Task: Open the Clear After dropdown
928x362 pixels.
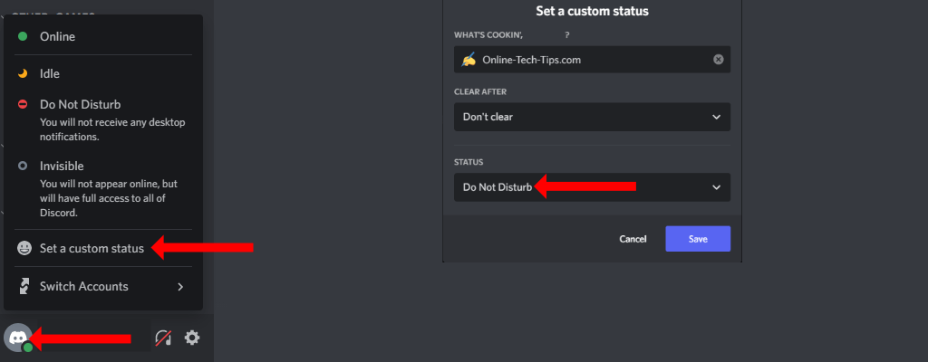Action: (x=592, y=117)
